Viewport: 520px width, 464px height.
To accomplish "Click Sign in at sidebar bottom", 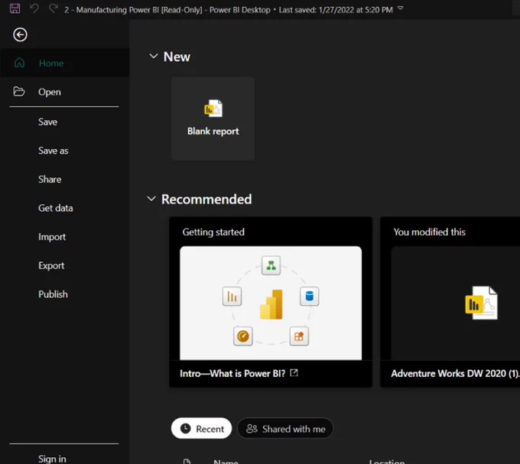I will (x=52, y=459).
